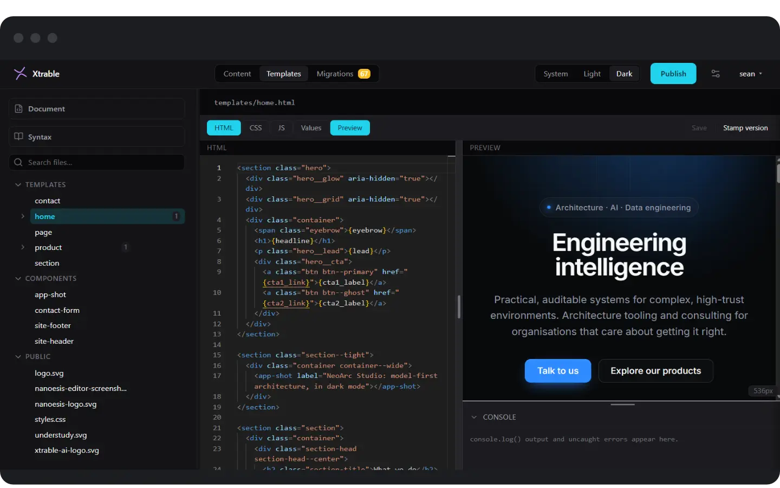Click the Engineering intelligence headline

click(619, 255)
